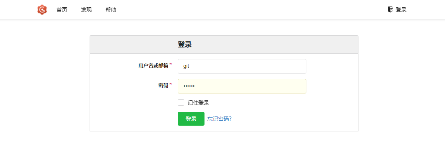This screenshot has width=445, height=154.
Task: Click the masked dots in the password field
Action: pyautogui.click(x=189, y=86)
